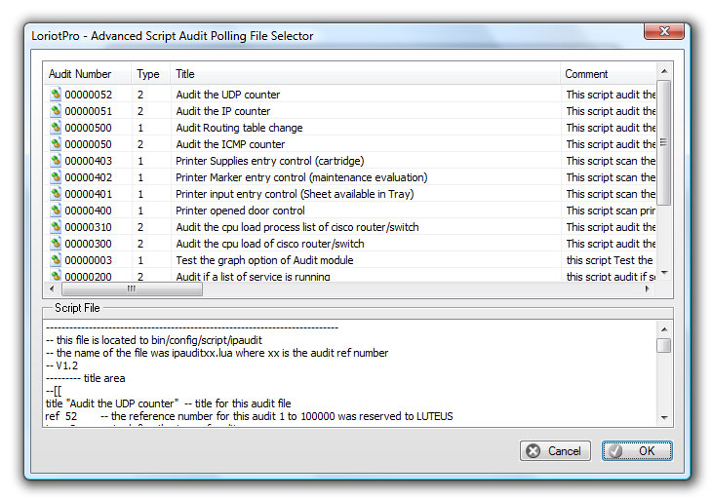Image resolution: width=712 pixels, height=499 pixels.
Task: Select 'Printer opened door control' title
Action: tap(240, 211)
